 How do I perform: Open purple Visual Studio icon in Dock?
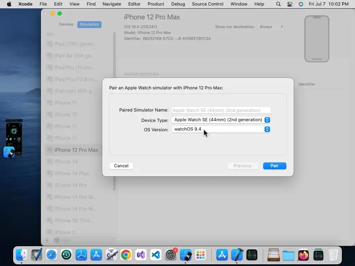click(141, 255)
